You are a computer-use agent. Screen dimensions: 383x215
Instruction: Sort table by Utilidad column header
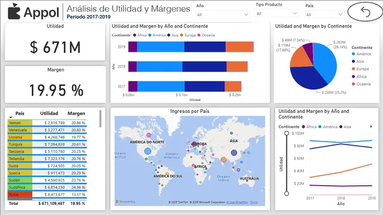point(49,113)
